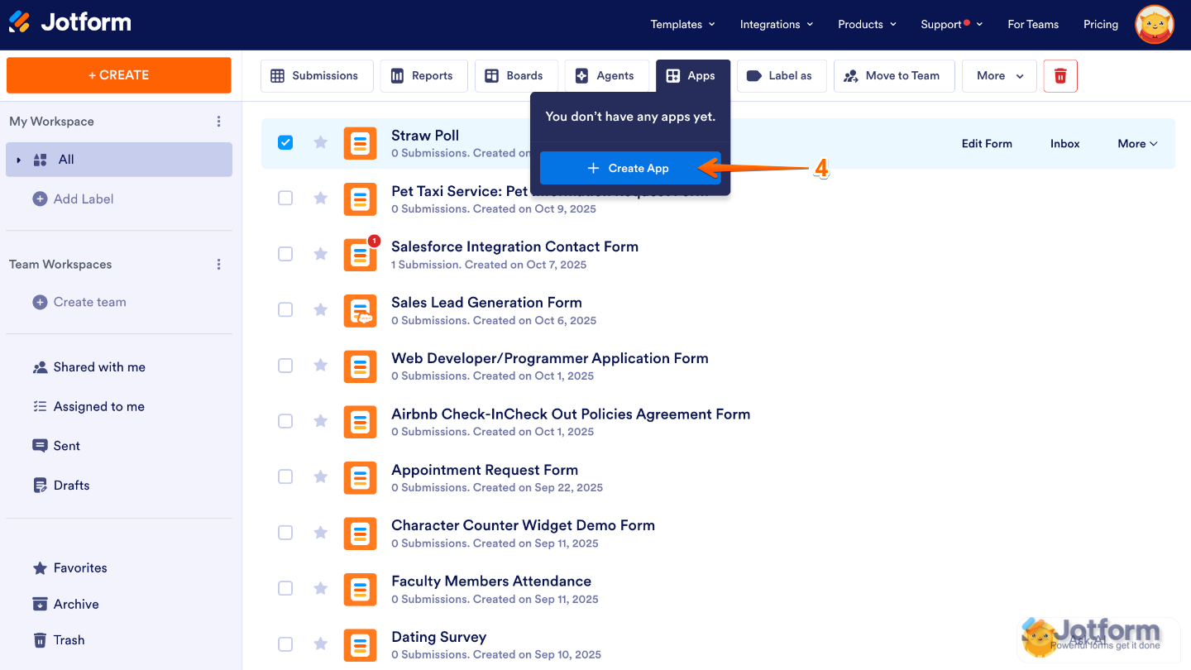1191x670 pixels.
Task: Click the Salesforce Integration Contact Form icon
Action: [360, 255]
